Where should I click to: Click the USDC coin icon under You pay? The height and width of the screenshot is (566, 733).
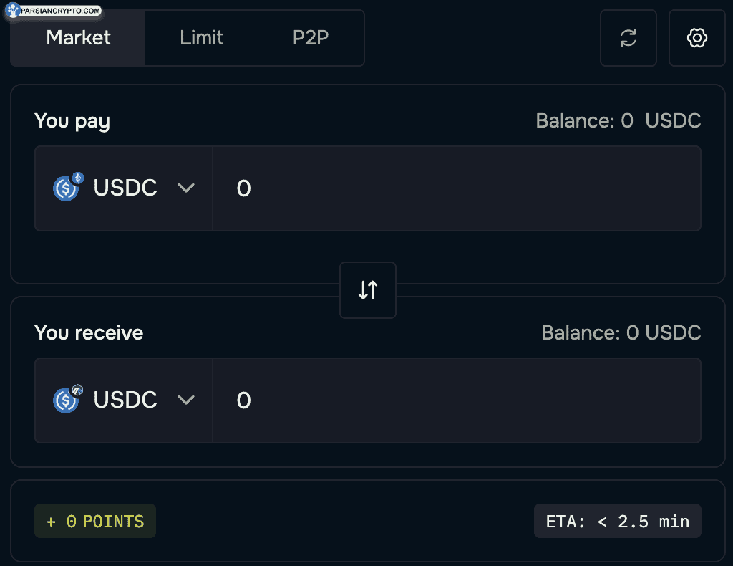click(x=65, y=188)
